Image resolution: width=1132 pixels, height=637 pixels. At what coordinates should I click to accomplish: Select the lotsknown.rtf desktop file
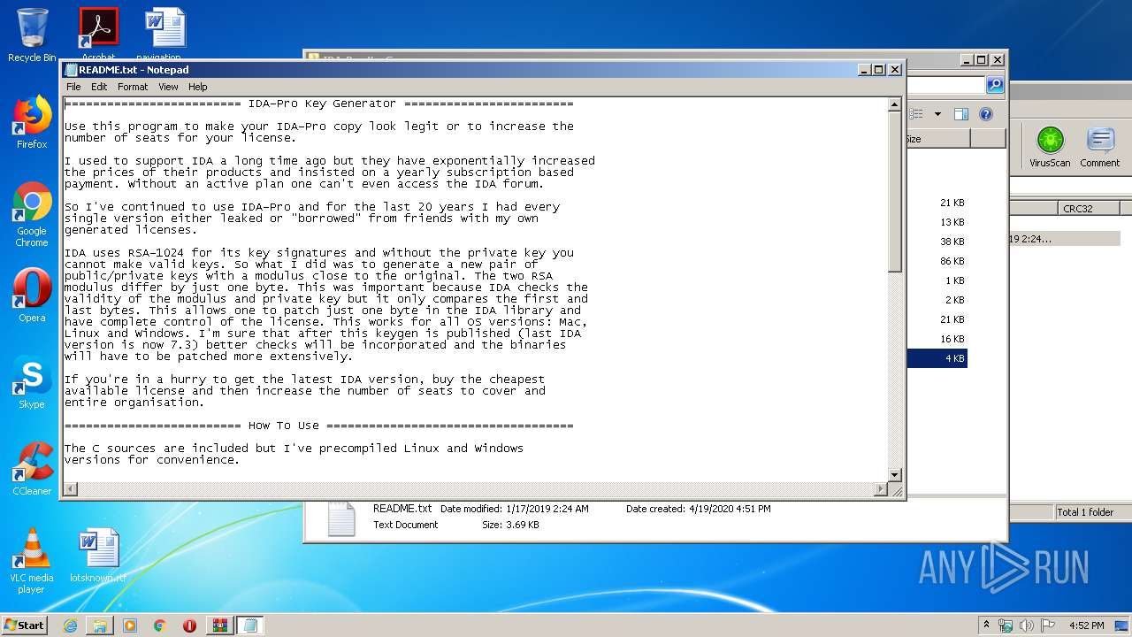[98, 556]
